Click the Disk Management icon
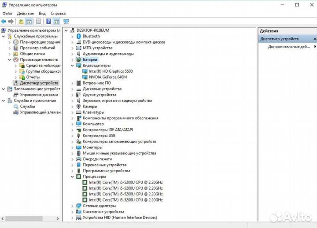This screenshot has width=317, height=228. click(x=16, y=95)
